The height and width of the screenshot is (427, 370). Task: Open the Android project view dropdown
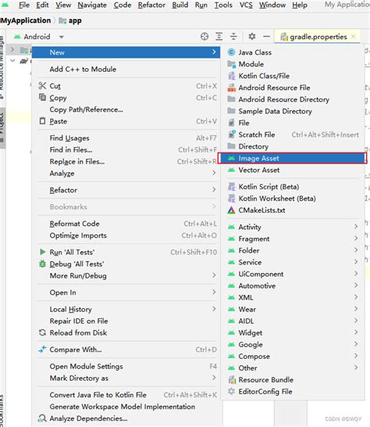(x=62, y=37)
